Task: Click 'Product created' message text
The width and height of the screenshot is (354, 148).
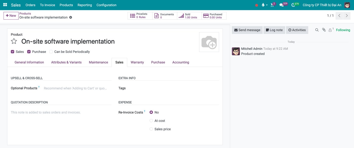Action: (x=253, y=54)
